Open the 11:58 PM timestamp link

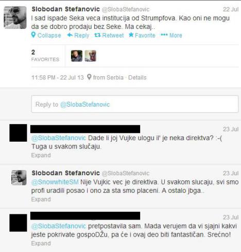pyautogui.click(x=58, y=77)
